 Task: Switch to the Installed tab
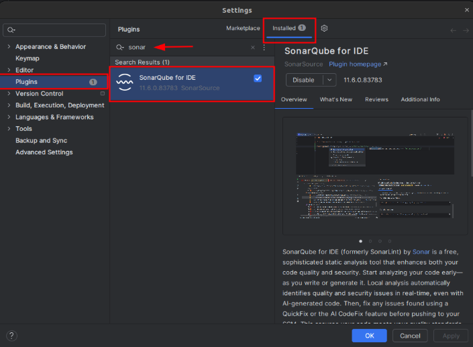click(289, 28)
